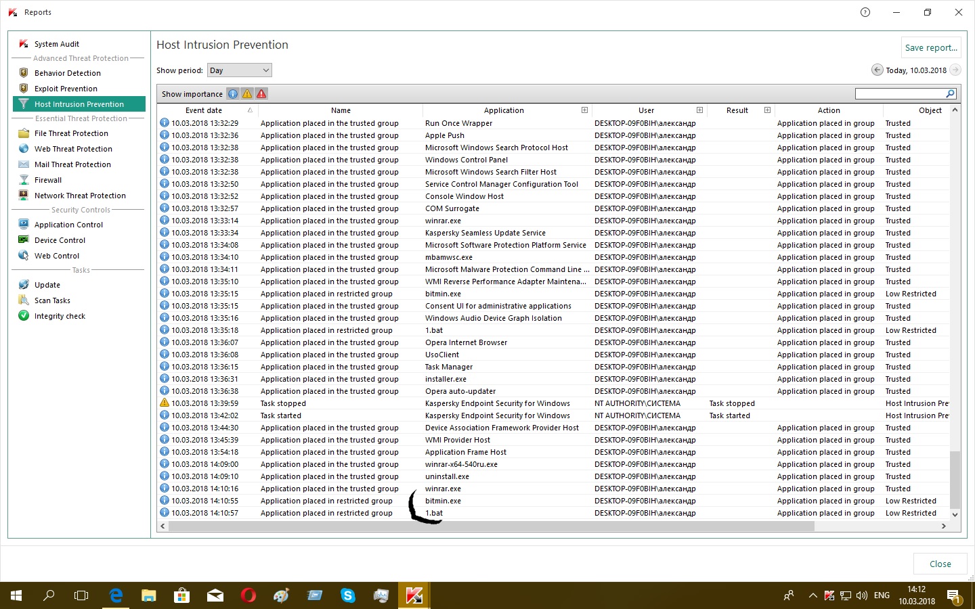975x609 pixels.
Task: Click the Application Control icon
Action: tap(24, 225)
